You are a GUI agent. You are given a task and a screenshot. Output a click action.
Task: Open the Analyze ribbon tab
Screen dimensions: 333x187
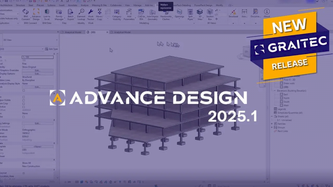pyautogui.click(x=84, y=5)
